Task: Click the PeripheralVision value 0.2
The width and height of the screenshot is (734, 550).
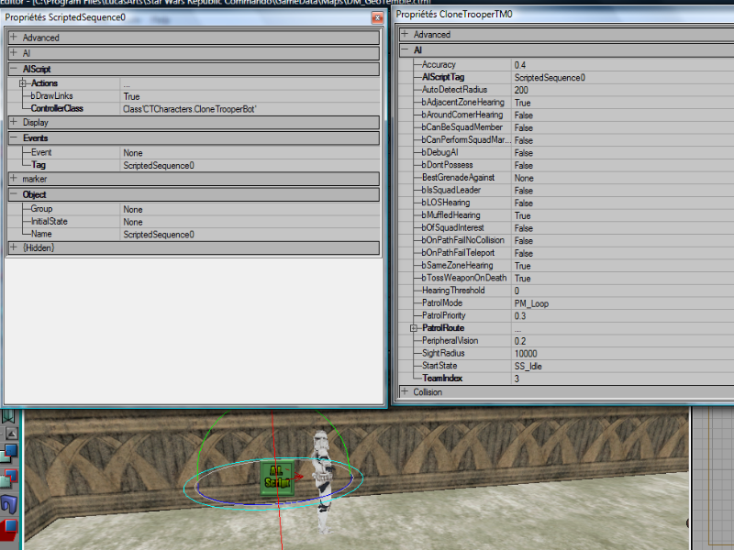Action: point(519,341)
